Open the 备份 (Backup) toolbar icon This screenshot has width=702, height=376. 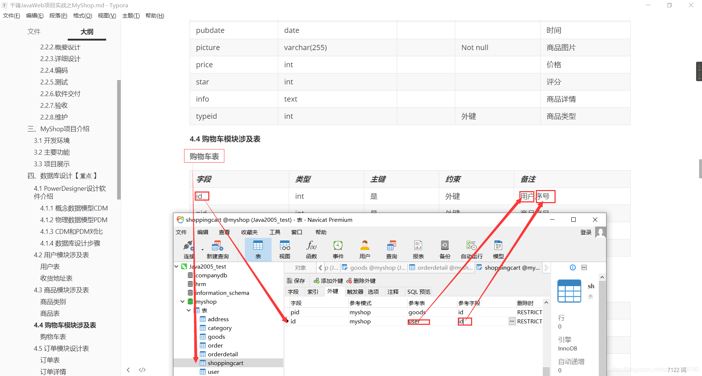[445, 250]
